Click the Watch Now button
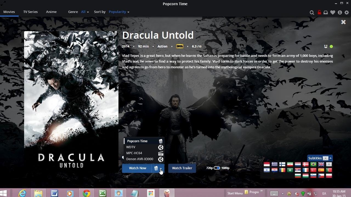The image size is (351, 197). 137,168
